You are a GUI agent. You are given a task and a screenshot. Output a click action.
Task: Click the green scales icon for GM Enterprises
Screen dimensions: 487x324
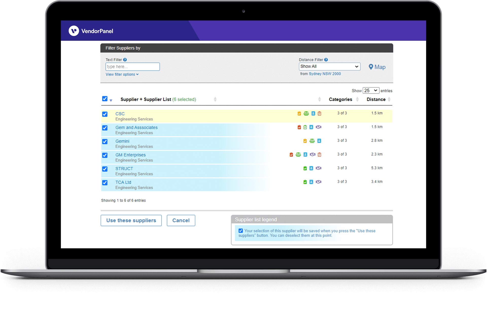tap(298, 154)
